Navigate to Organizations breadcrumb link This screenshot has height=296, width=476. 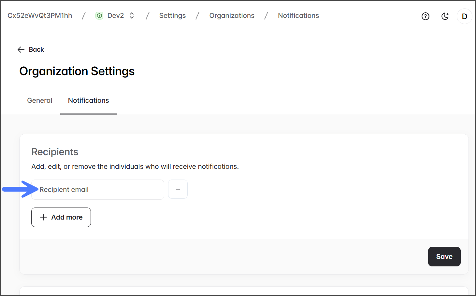(x=232, y=16)
